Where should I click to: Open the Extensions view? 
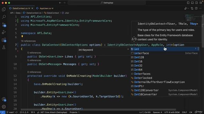click(x=4, y=40)
